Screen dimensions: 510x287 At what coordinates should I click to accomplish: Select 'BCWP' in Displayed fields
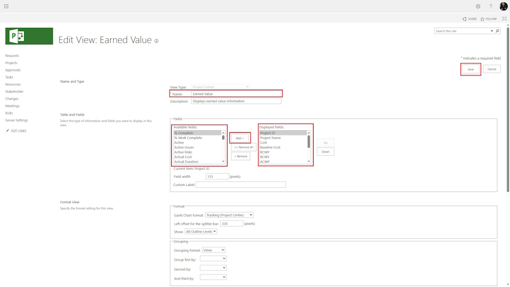(283, 152)
